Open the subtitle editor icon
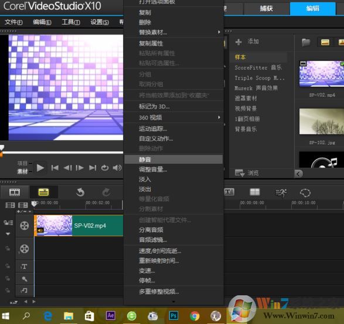Viewport: 344px width, 324px height. (x=229, y=192)
